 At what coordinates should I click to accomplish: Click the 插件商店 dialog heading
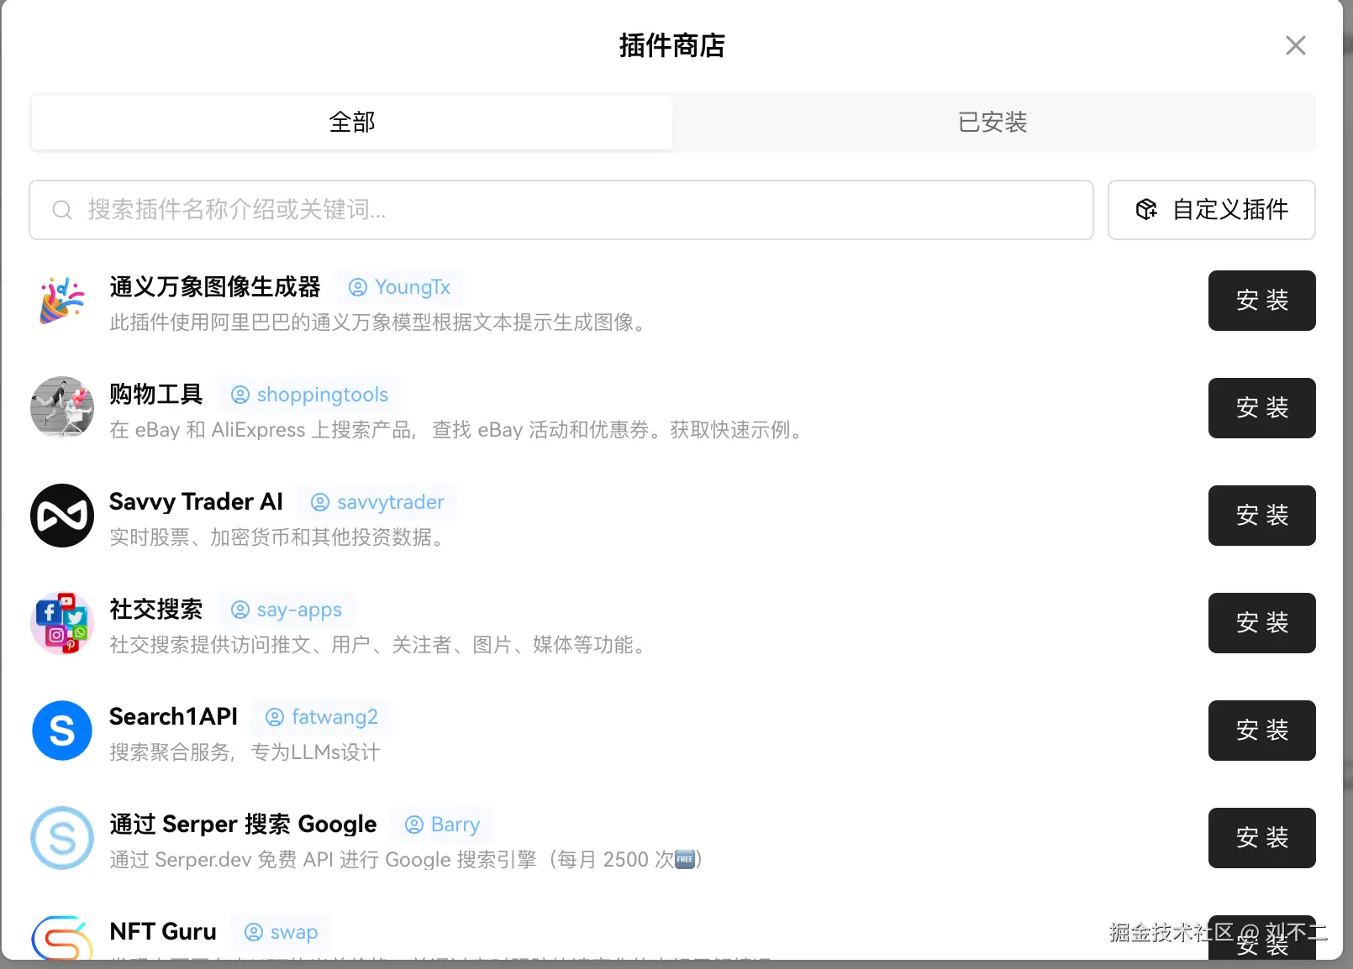(x=672, y=45)
